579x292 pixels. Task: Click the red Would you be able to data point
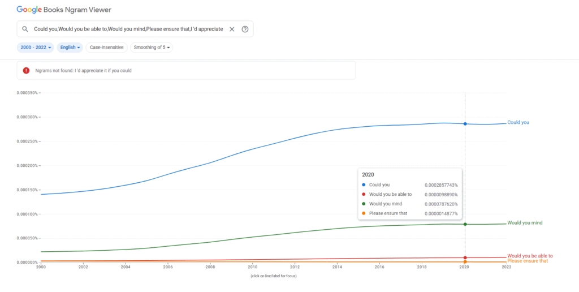click(x=465, y=257)
